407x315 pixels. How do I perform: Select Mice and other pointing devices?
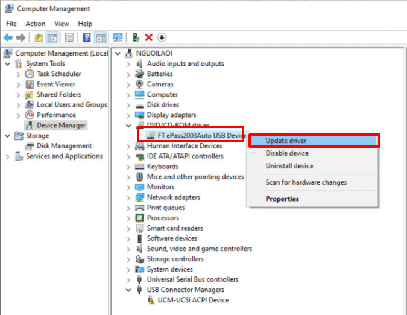pyautogui.click(x=195, y=177)
